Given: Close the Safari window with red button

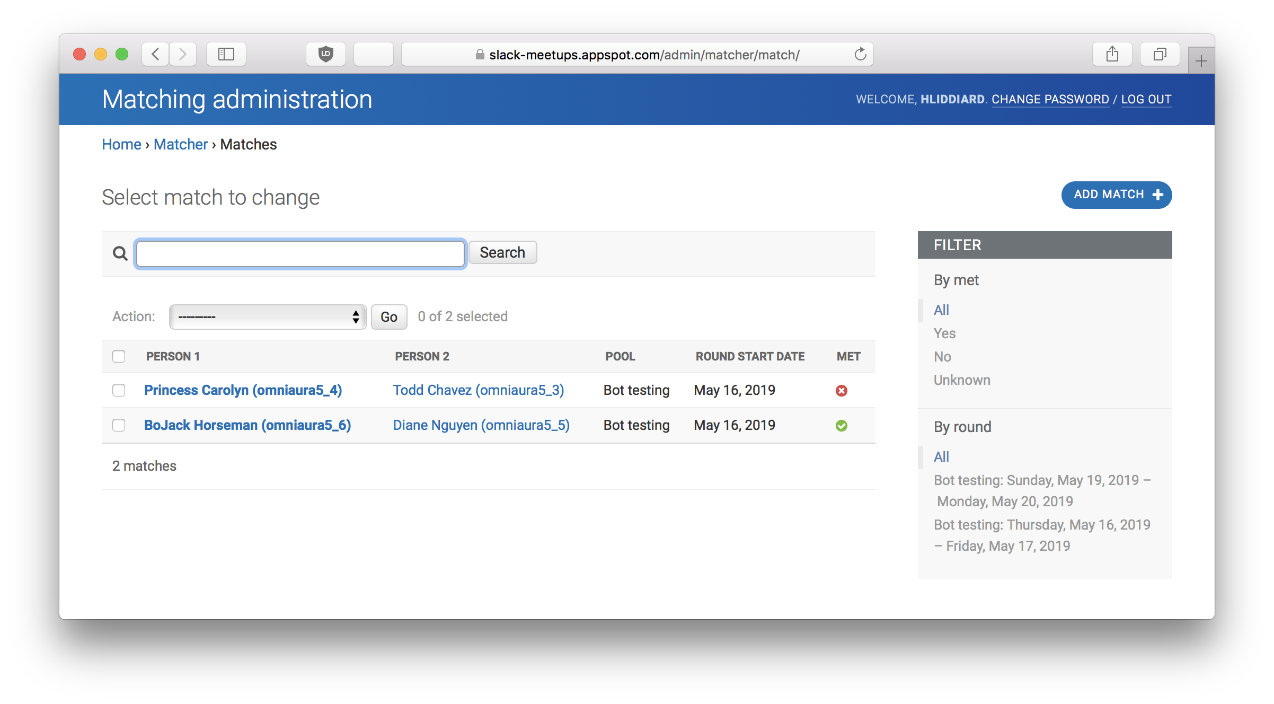Looking at the screenshot, I should pos(79,54).
